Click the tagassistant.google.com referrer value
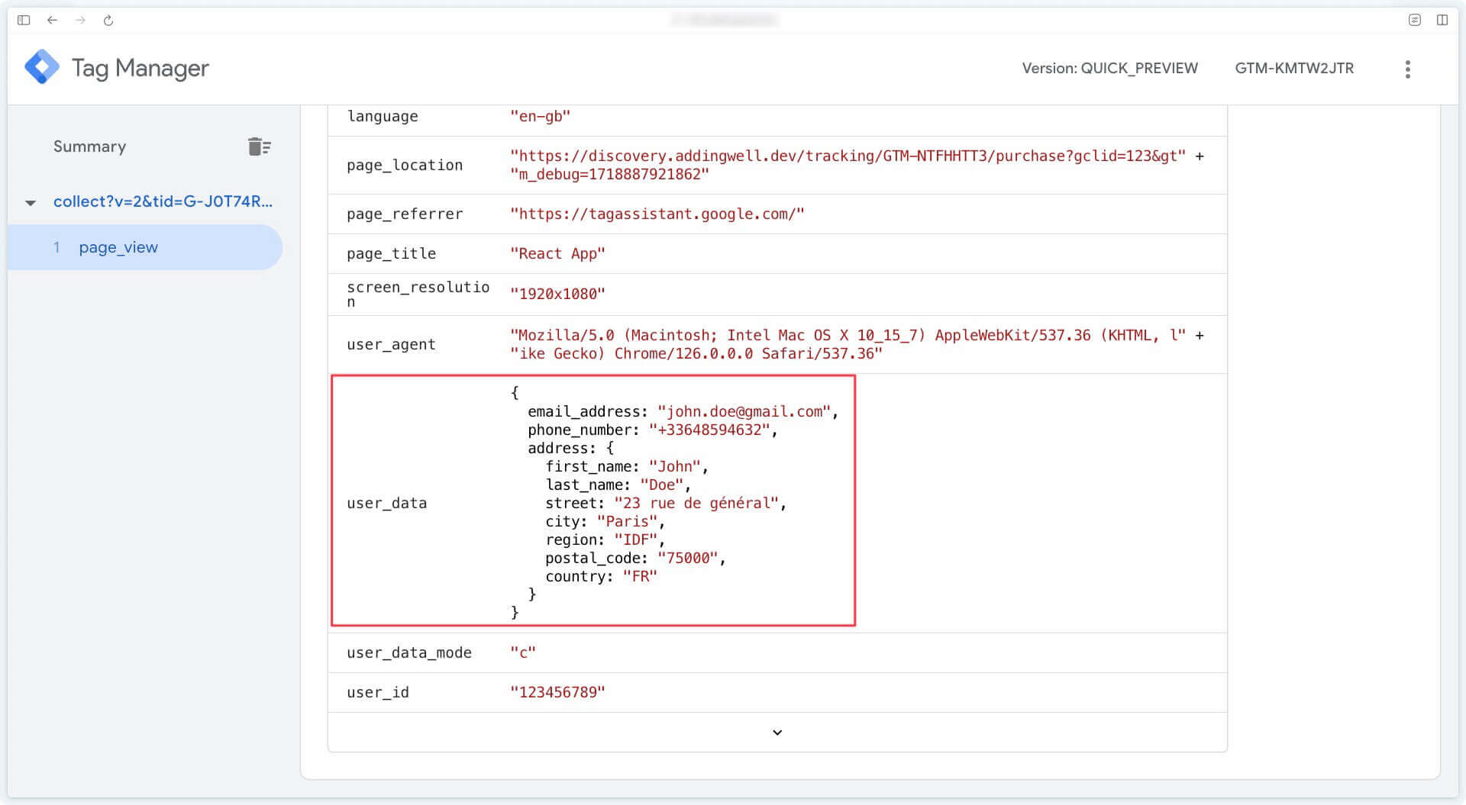Viewport: 1466px width, 805px height. (x=657, y=214)
